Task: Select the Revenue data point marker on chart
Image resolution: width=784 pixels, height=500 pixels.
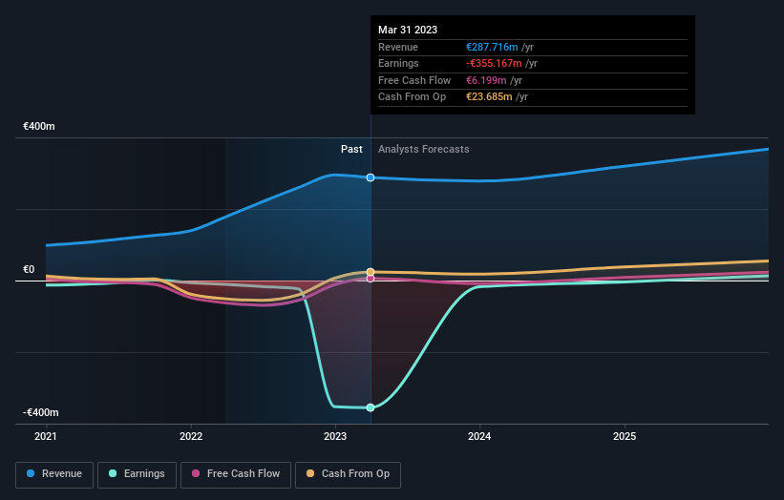Action: [x=371, y=177]
